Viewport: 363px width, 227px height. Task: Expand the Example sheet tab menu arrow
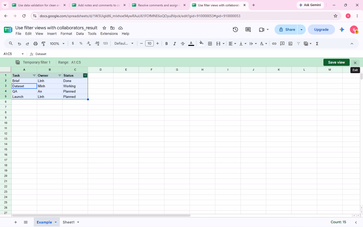56,222
